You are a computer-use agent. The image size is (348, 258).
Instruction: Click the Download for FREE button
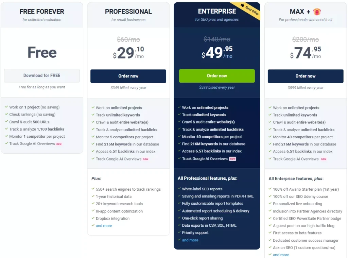click(42, 75)
